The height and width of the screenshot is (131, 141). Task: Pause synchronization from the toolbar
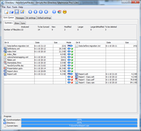click(41, 12)
